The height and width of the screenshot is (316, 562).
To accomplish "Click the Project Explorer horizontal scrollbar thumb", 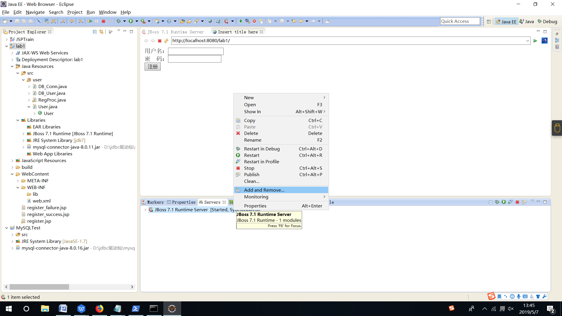I will [39, 287].
